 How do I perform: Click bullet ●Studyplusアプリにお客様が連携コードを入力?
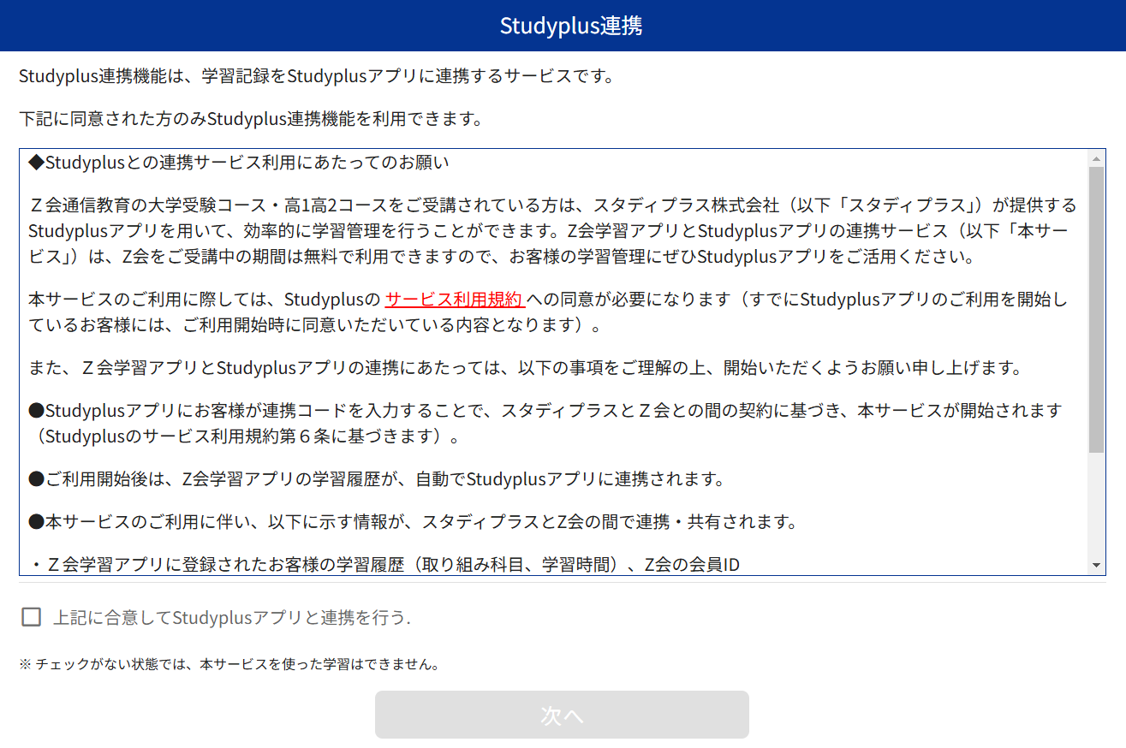click(x=545, y=423)
